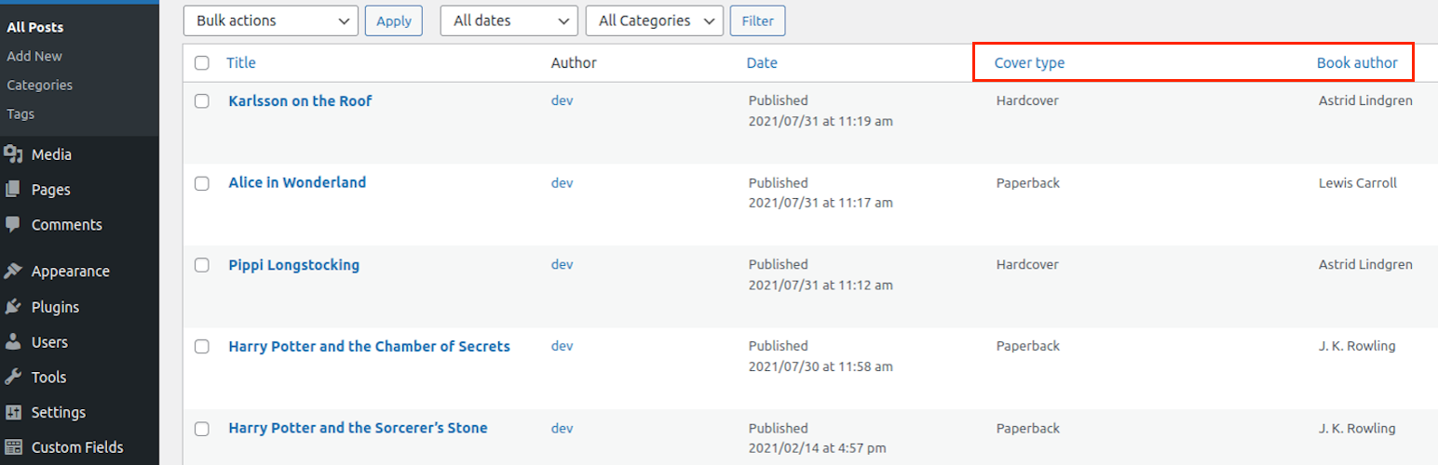Open the Alice in Wonderland post
The image size is (1438, 465).
point(297,183)
